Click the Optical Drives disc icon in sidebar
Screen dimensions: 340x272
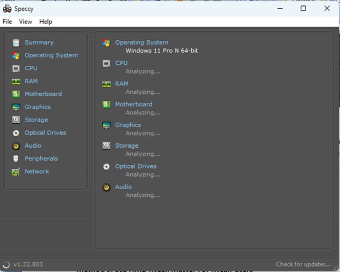click(16, 133)
